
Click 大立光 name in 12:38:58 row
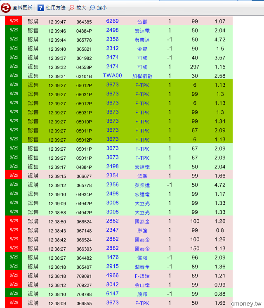coord(142,213)
